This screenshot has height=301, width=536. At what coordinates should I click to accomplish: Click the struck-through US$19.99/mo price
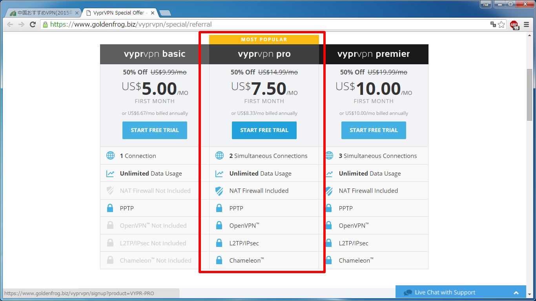387,72
